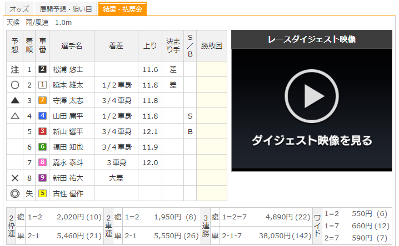Screen dimensions: 399x246
Task: Click the 上り column header
Action: (150, 46)
